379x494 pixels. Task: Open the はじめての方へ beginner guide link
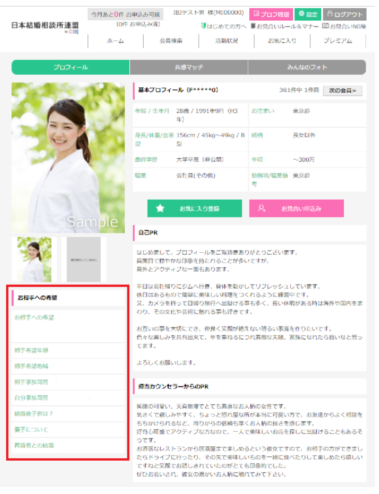coord(223,26)
